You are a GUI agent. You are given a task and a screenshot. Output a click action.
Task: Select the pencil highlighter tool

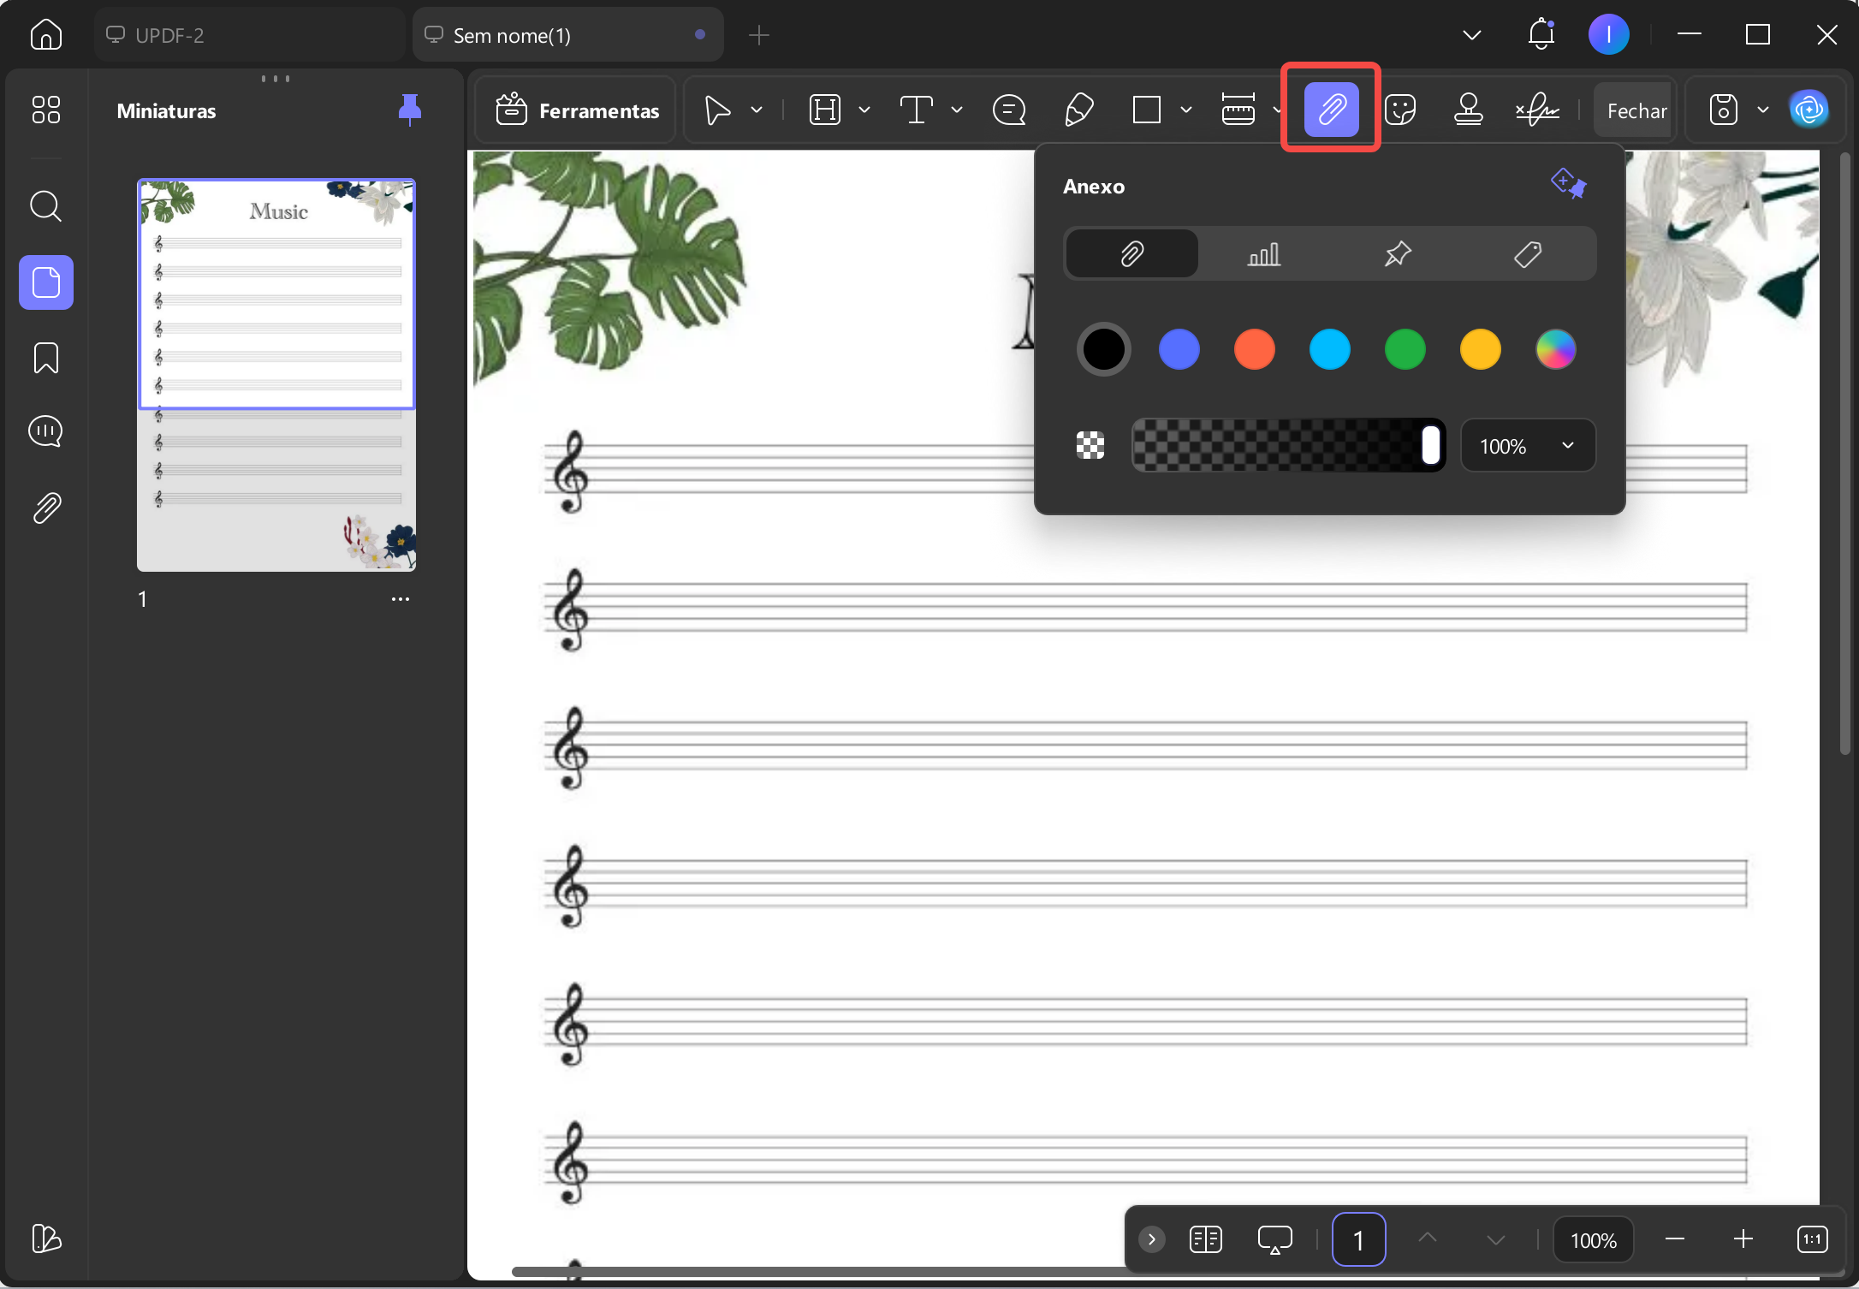point(1078,110)
